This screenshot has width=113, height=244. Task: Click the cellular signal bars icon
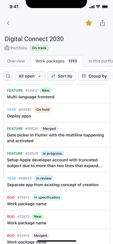coord(92,7)
